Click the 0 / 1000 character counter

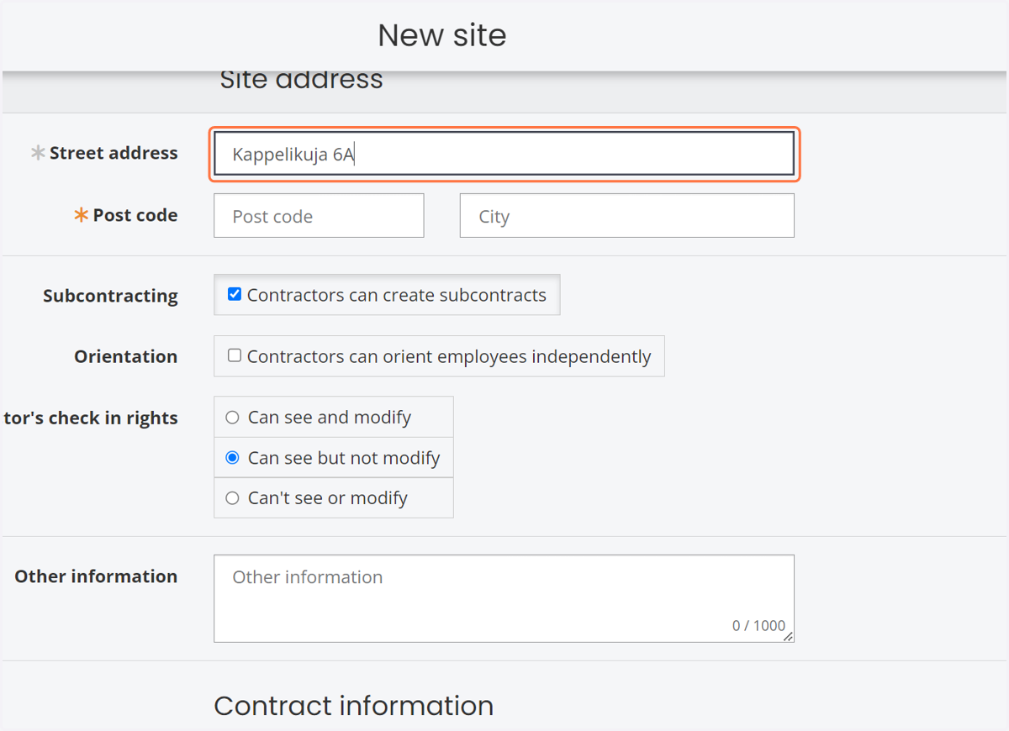click(x=758, y=625)
